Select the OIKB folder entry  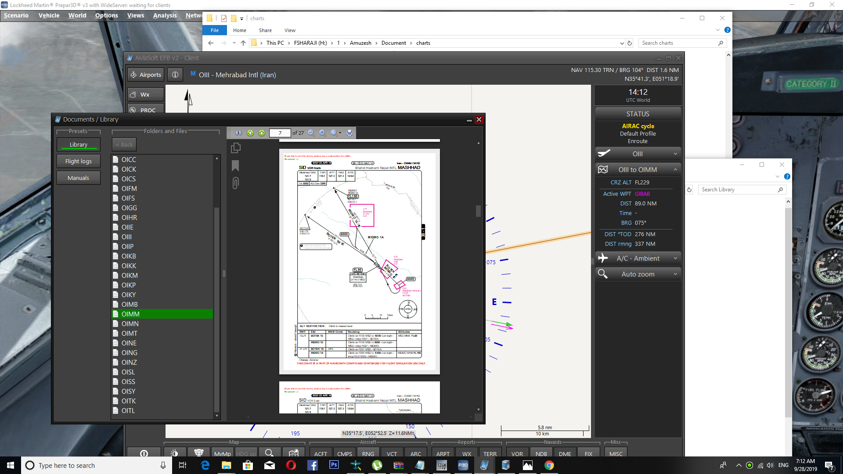pos(162,256)
